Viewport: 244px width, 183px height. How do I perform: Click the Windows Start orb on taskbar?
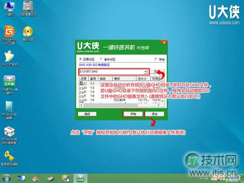(7, 178)
